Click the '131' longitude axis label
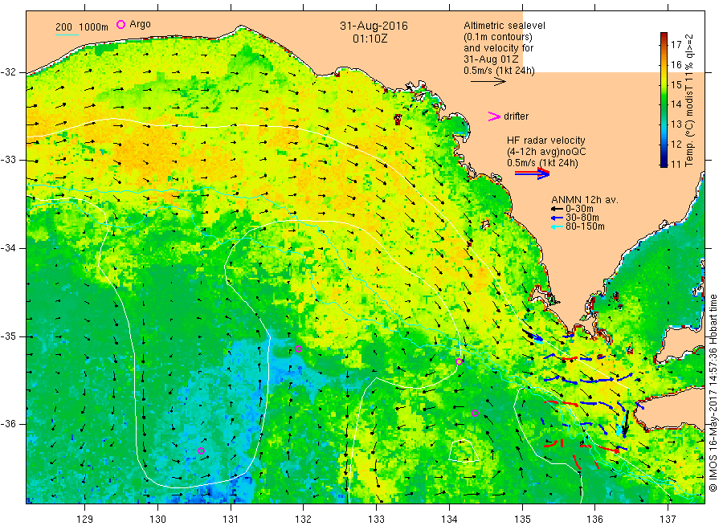This screenshot has height=530, width=723. tap(231, 520)
